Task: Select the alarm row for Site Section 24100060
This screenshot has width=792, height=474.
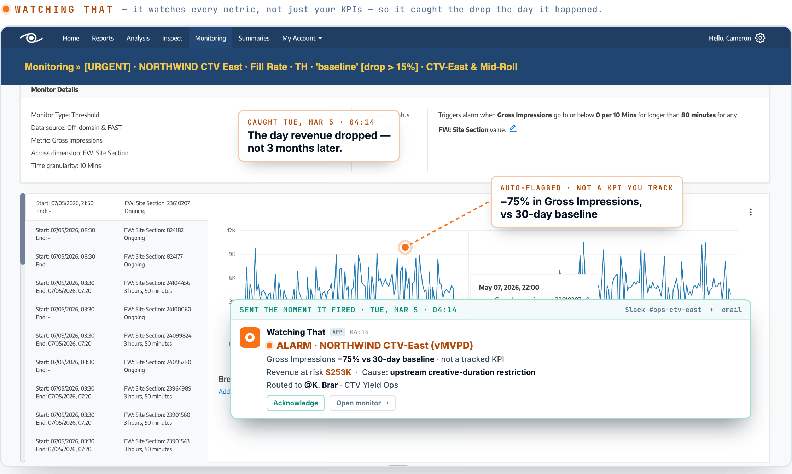Action: pyautogui.click(x=117, y=313)
